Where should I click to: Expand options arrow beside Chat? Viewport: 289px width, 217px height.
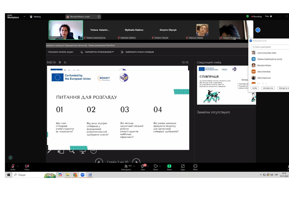[x=148, y=166]
